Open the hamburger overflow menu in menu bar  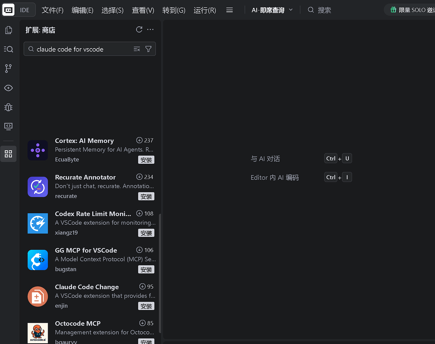pos(230,10)
